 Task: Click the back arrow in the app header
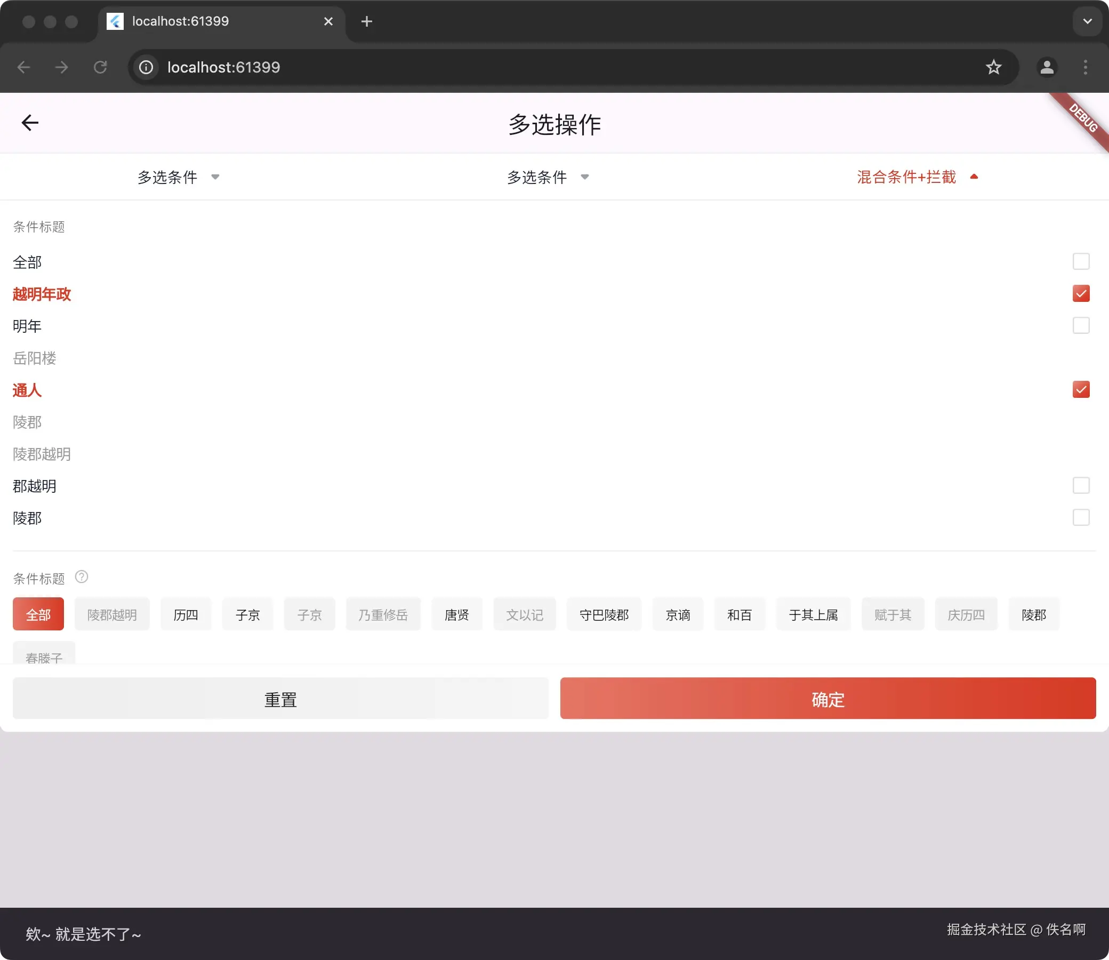(30, 123)
